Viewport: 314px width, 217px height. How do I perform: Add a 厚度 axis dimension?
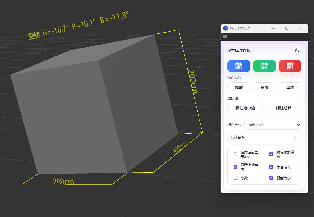(x=290, y=87)
